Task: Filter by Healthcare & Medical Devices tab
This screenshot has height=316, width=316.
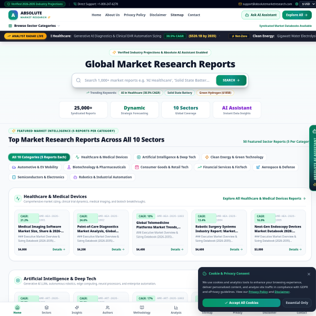Action: (101, 157)
